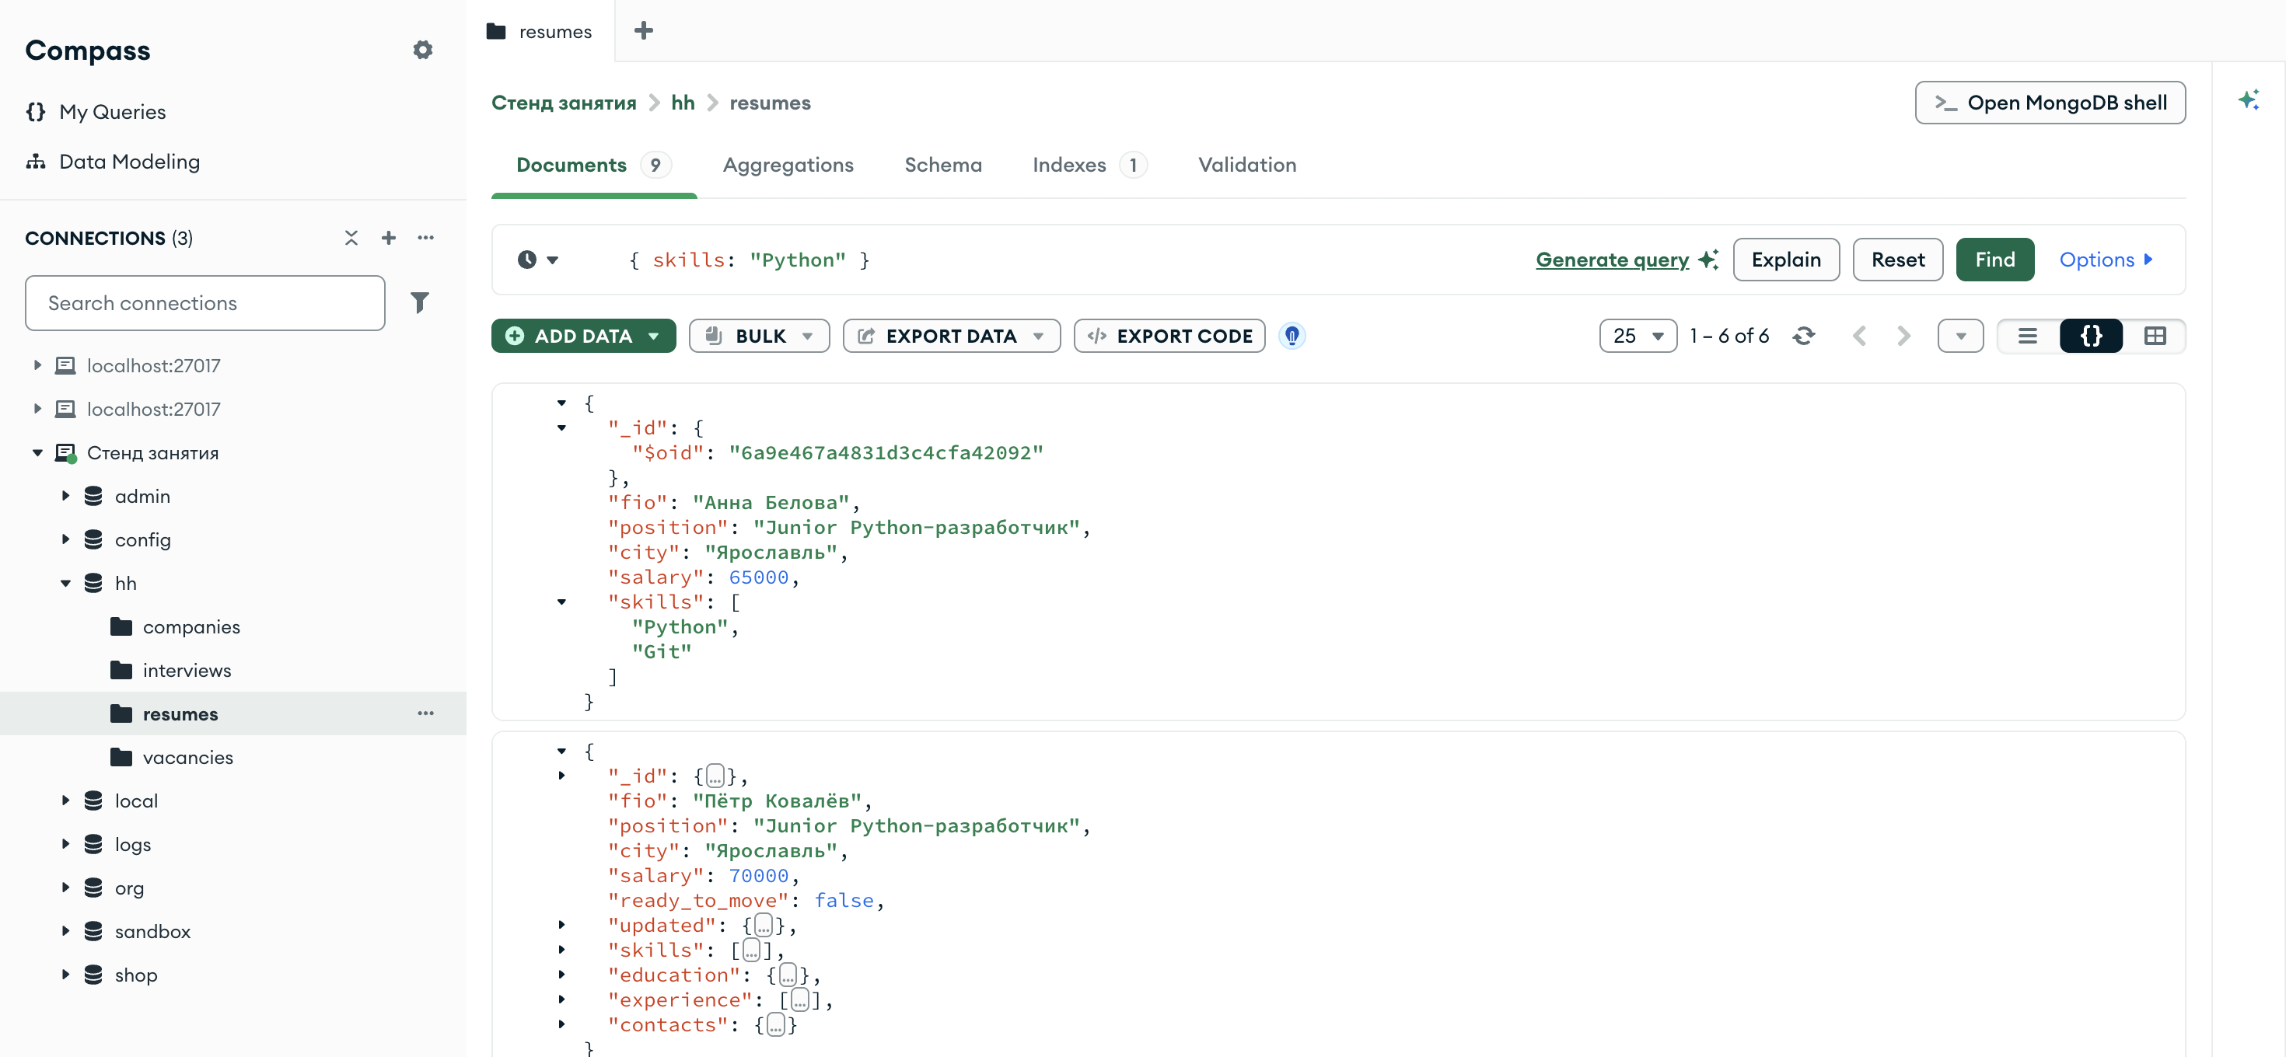Switch to Schema tab
The height and width of the screenshot is (1057, 2286).
(x=942, y=165)
